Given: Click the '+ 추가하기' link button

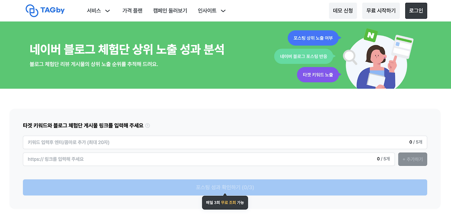Looking at the screenshot, I should pyautogui.click(x=412, y=159).
